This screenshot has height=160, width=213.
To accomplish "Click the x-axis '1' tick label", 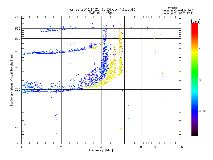I will click(21, 147).
